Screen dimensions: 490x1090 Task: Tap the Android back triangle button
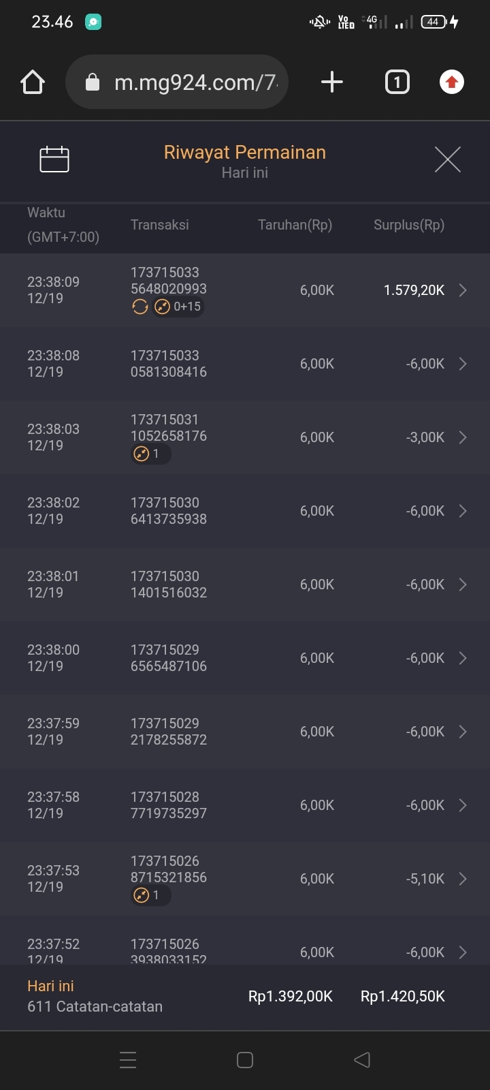(362, 1060)
